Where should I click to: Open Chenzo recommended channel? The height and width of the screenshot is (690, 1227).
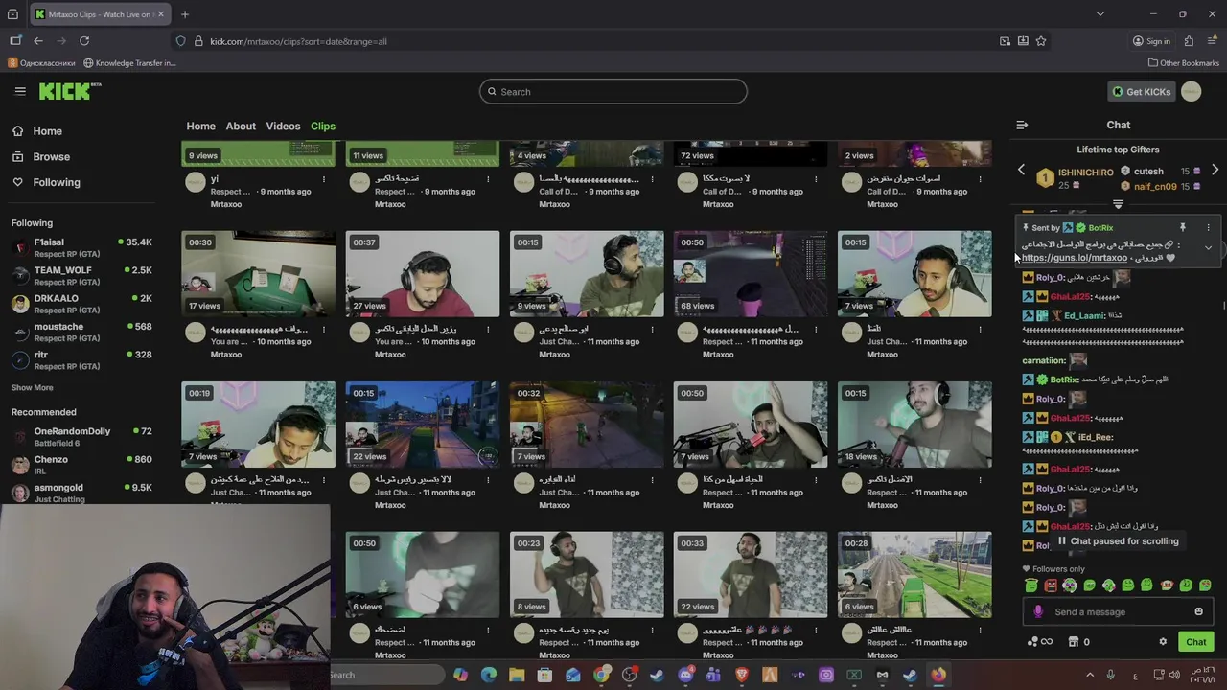[81, 465]
